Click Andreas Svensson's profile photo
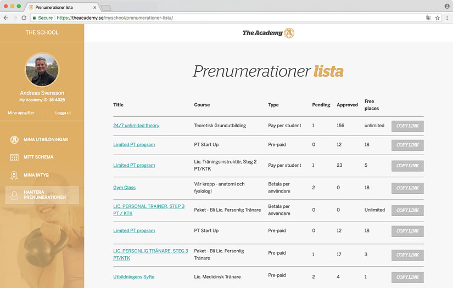Image resolution: width=453 pixels, height=288 pixels. pyautogui.click(x=42, y=70)
